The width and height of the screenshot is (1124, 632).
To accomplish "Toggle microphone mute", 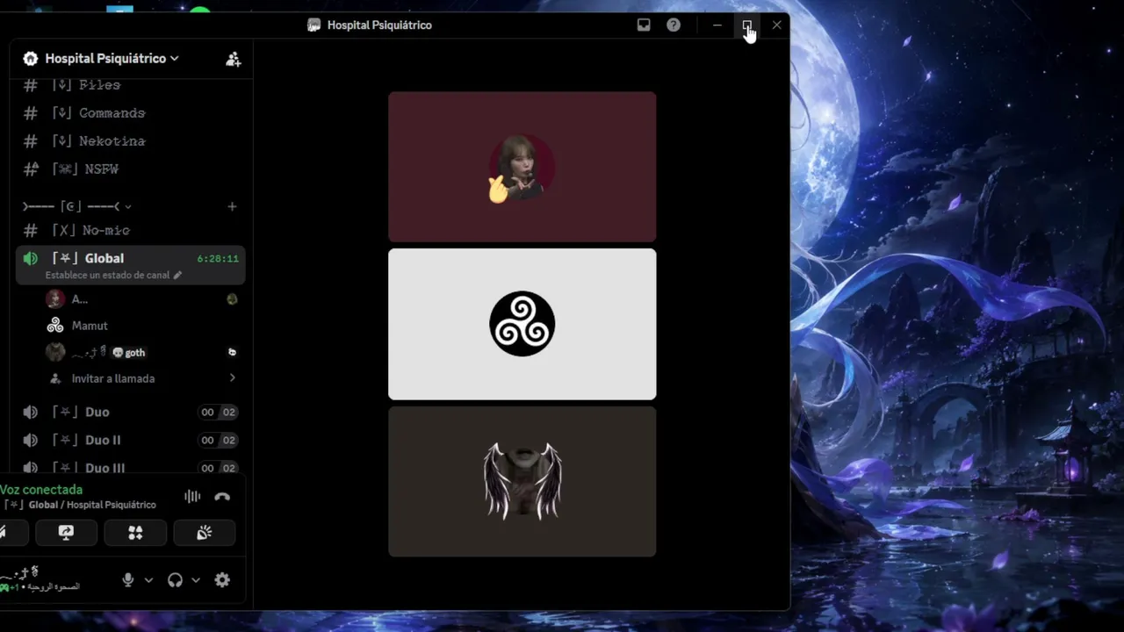I will pyautogui.click(x=128, y=580).
